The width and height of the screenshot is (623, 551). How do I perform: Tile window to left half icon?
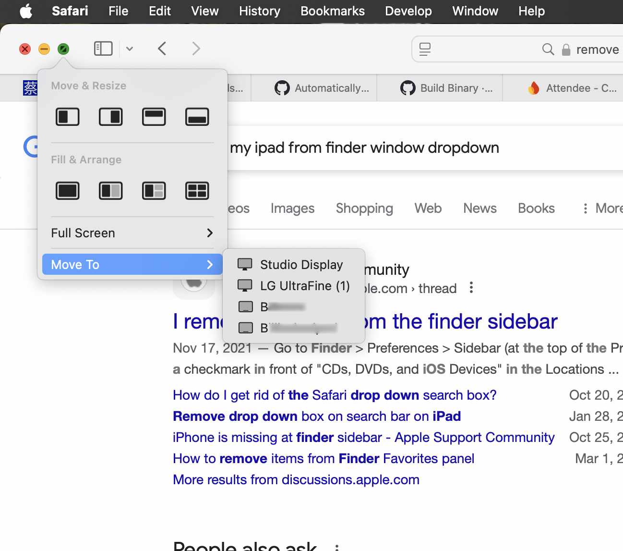pyautogui.click(x=68, y=117)
